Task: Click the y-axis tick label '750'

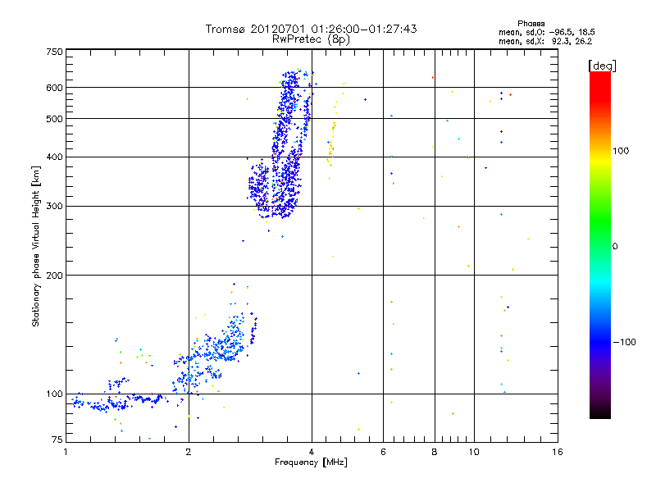Action: (x=54, y=52)
